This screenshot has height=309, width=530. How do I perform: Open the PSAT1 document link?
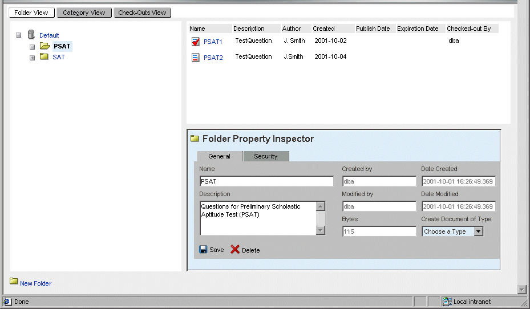pos(213,42)
